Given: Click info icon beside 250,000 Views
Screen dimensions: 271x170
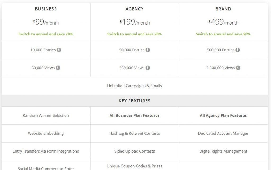Looking at the screenshot, I should (148, 68).
